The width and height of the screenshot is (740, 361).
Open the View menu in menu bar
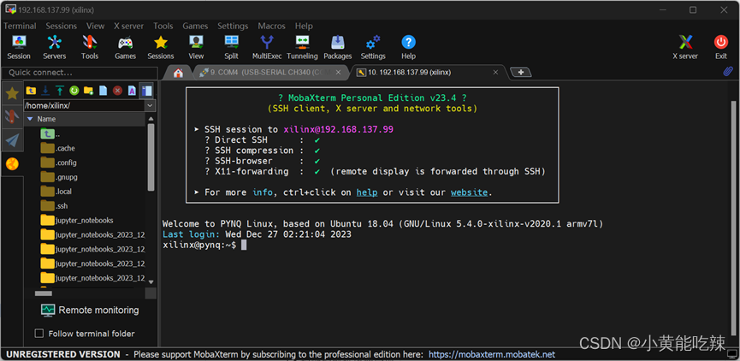(x=95, y=26)
